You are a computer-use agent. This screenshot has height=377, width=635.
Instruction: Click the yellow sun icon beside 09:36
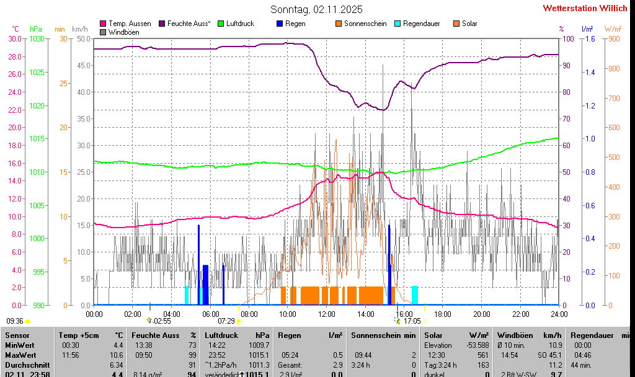pyautogui.click(x=28, y=321)
